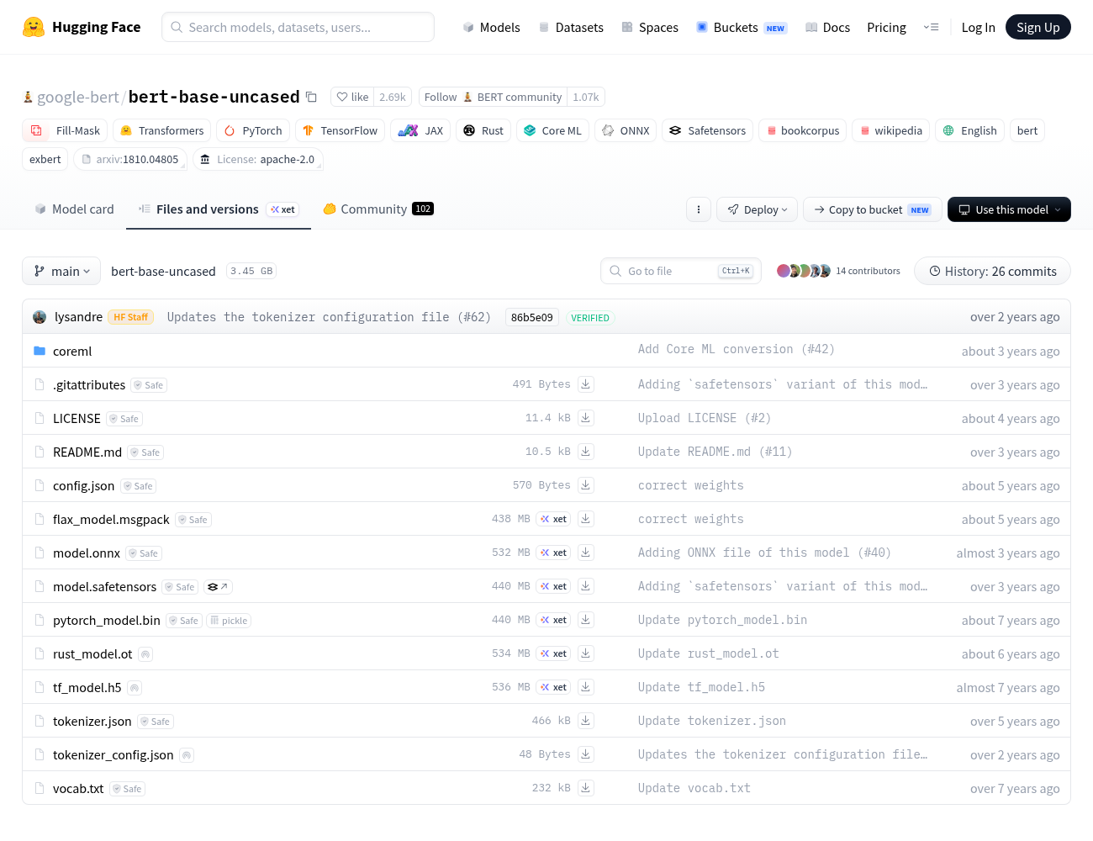Select the JAX tag
The width and height of the screenshot is (1093, 841).
point(420,130)
